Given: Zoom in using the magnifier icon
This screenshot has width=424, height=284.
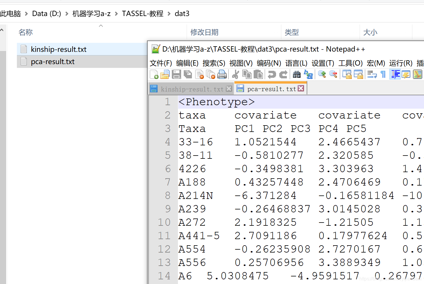Looking at the screenshot, I should coord(321,74).
